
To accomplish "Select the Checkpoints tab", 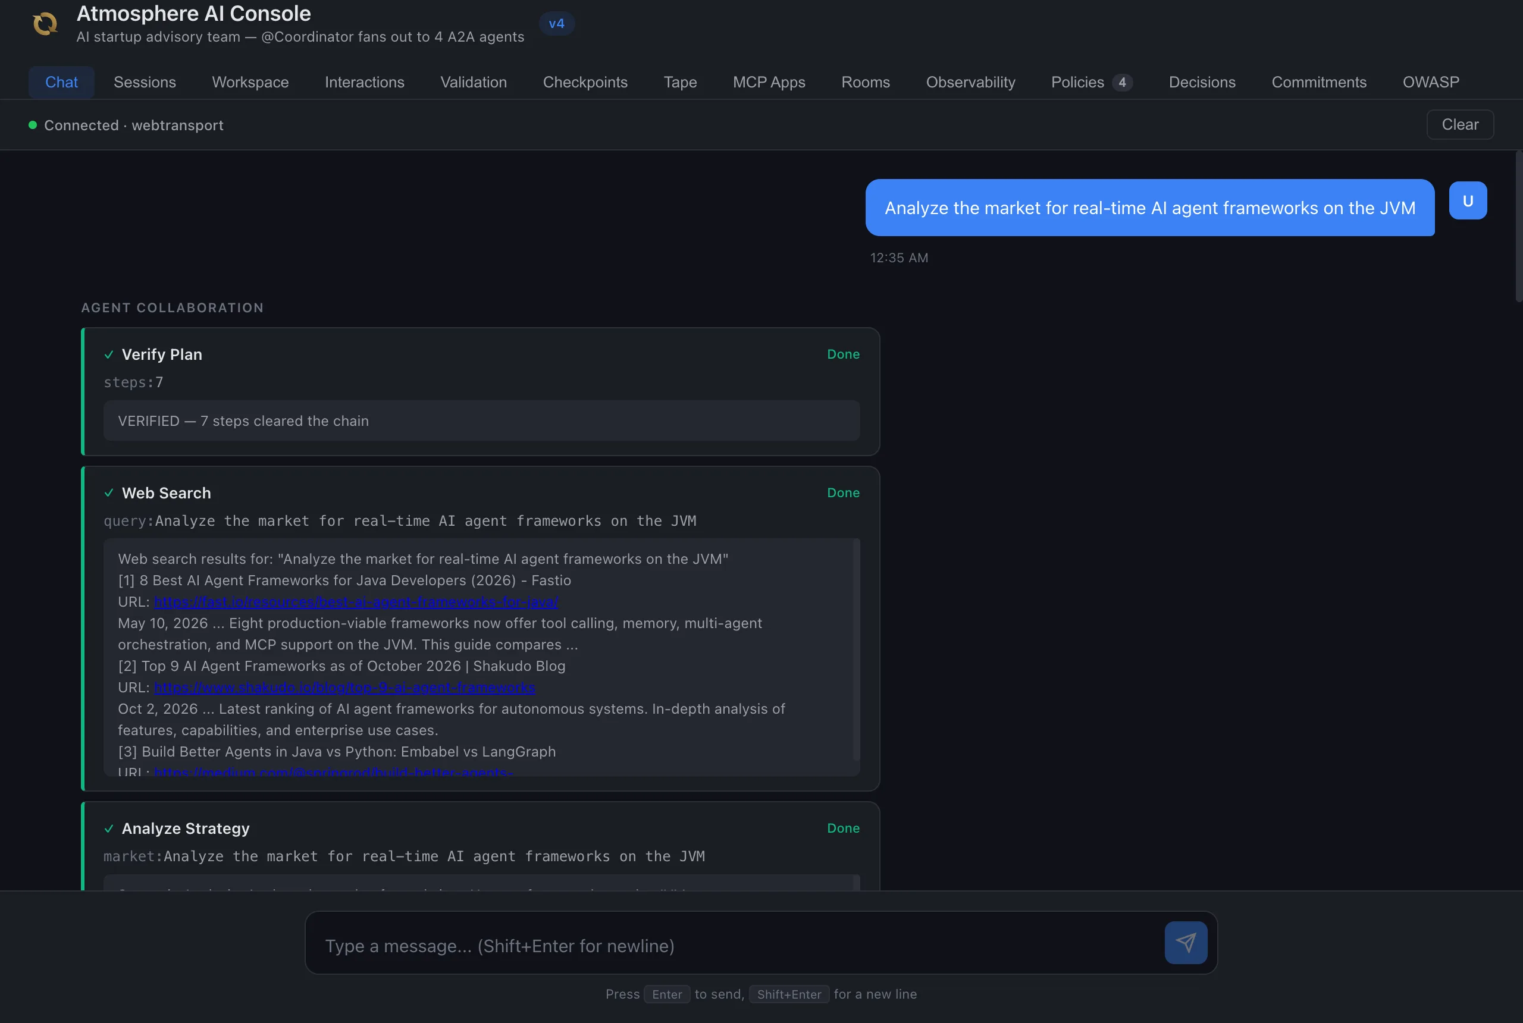I will tap(585, 82).
